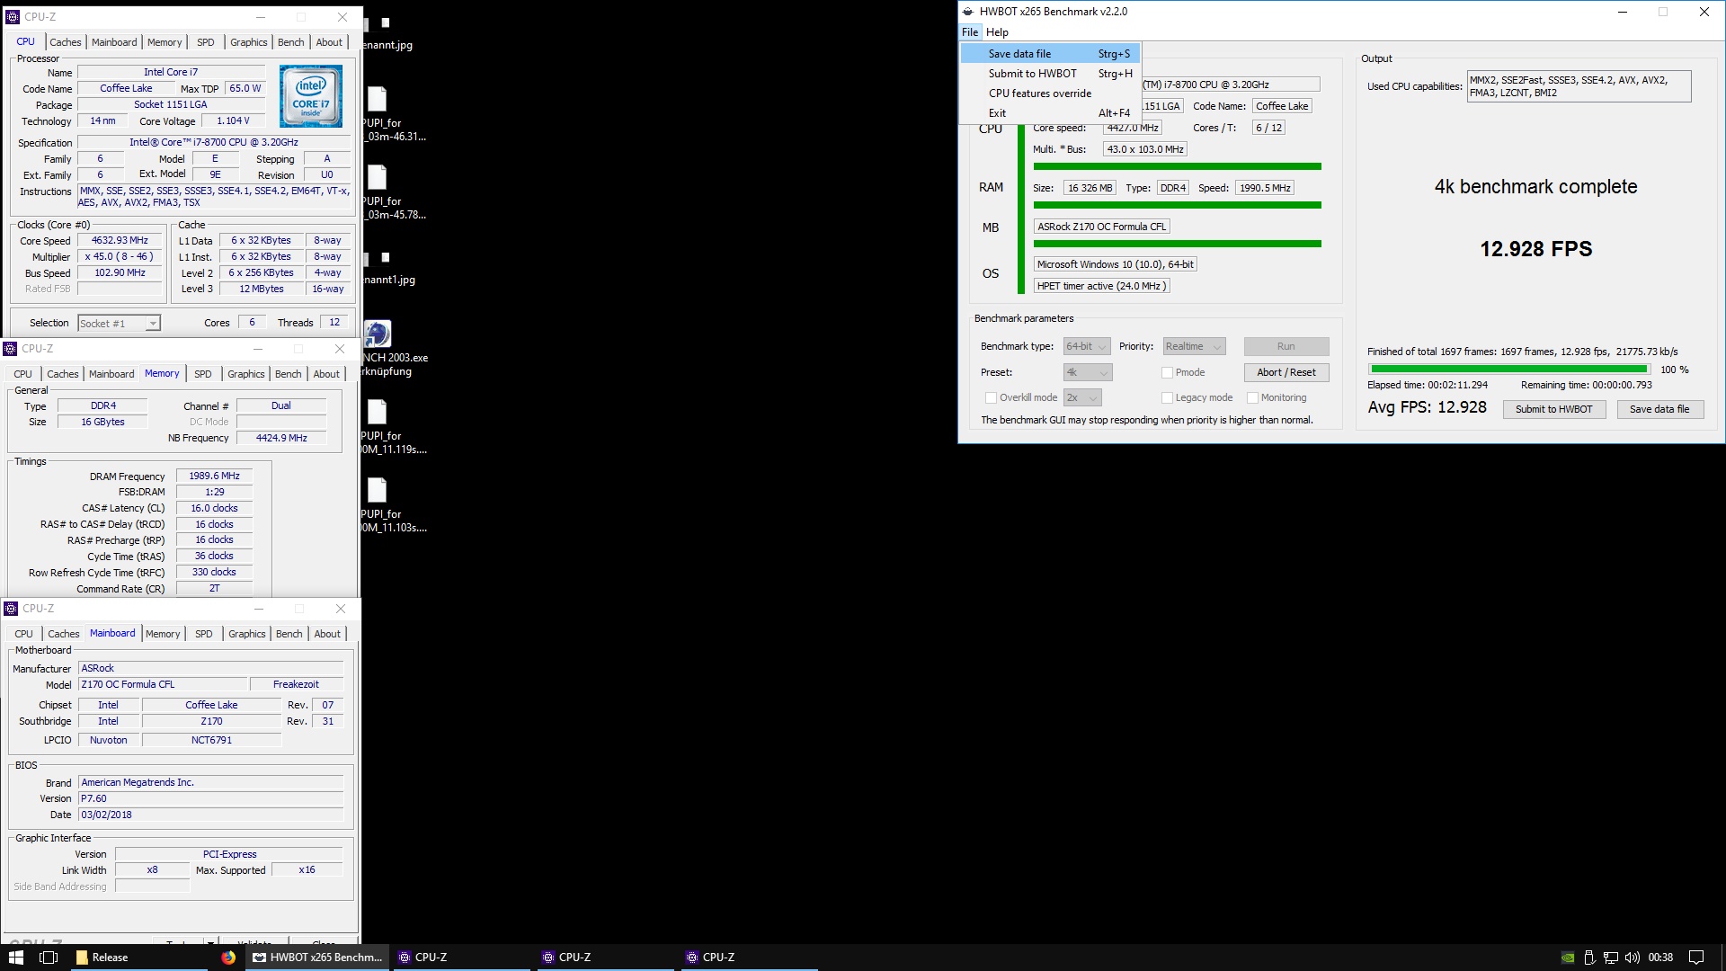Choose Exit from the File menu
This screenshot has height=971, width=1726.
pos(1050,113)
